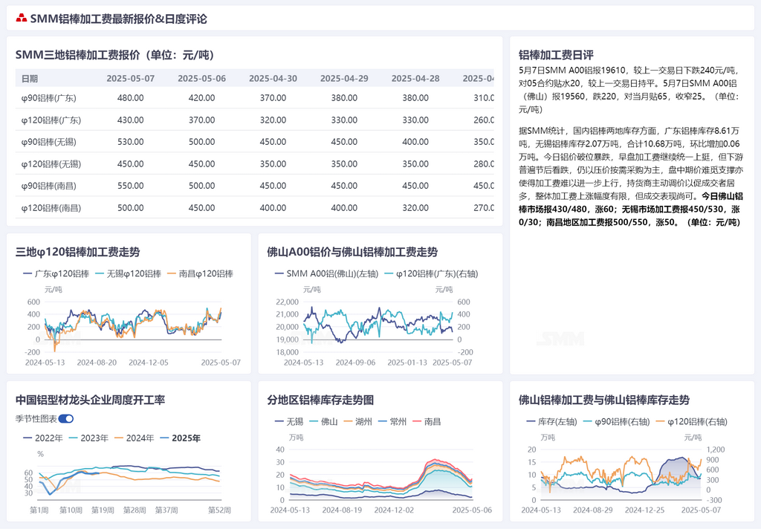The width and height of the screenshot is (761, 529).
Task: Click the 分地区铝棒库存 stacked area chart
Action: [x=381, y=475]
